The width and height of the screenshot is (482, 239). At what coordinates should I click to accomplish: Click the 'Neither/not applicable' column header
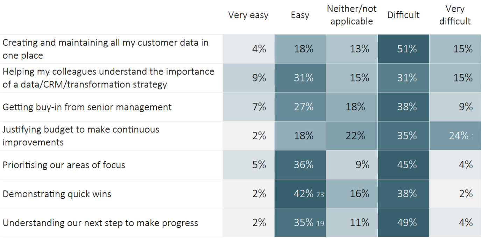[x=352, y=15]
